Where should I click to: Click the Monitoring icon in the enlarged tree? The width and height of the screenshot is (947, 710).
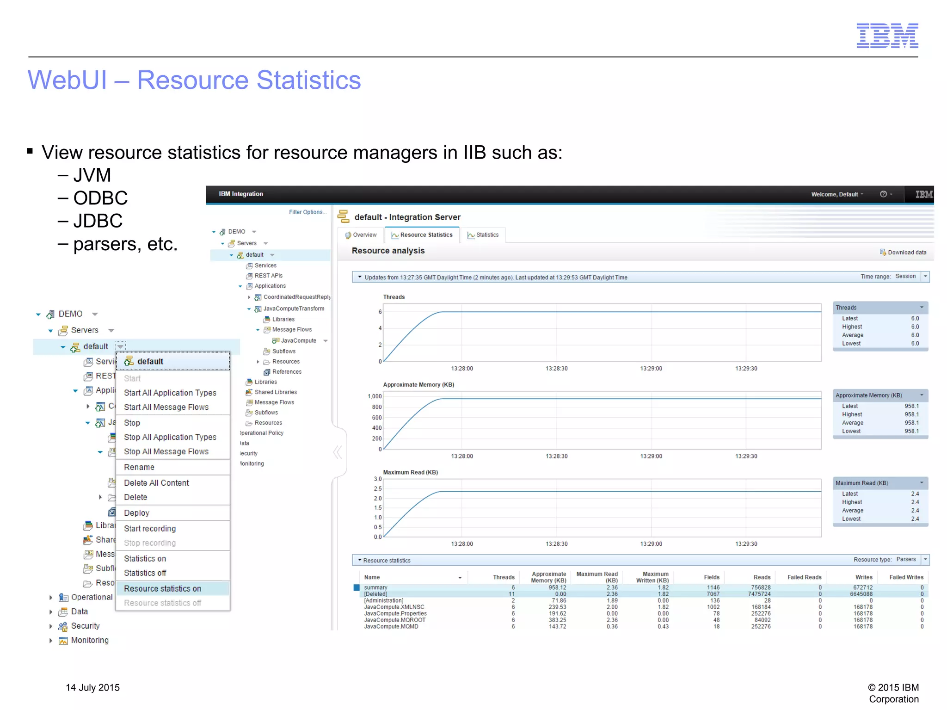click(x=63, y=641)
